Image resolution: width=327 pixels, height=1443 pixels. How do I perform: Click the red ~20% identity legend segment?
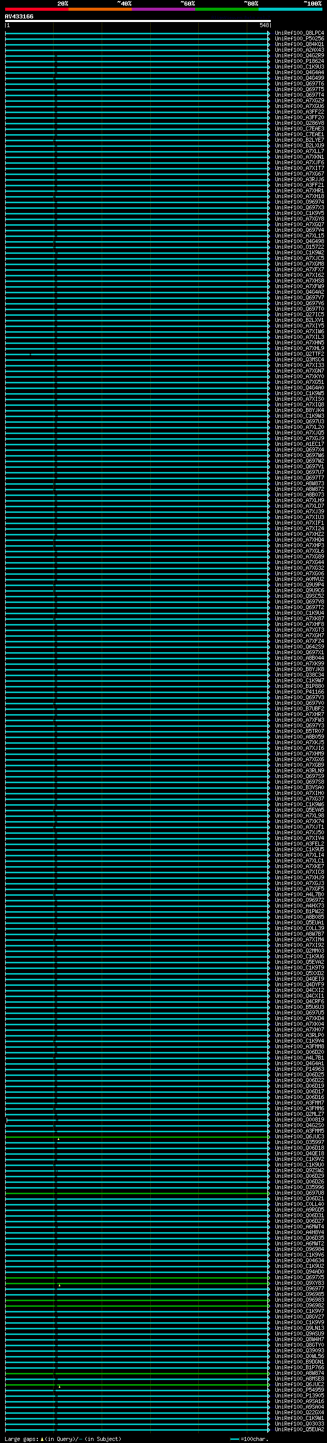[x=37, y=9]
